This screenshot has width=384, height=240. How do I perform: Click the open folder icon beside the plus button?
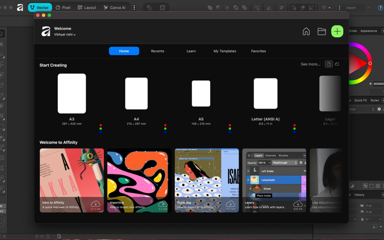[x=322, y=31]
